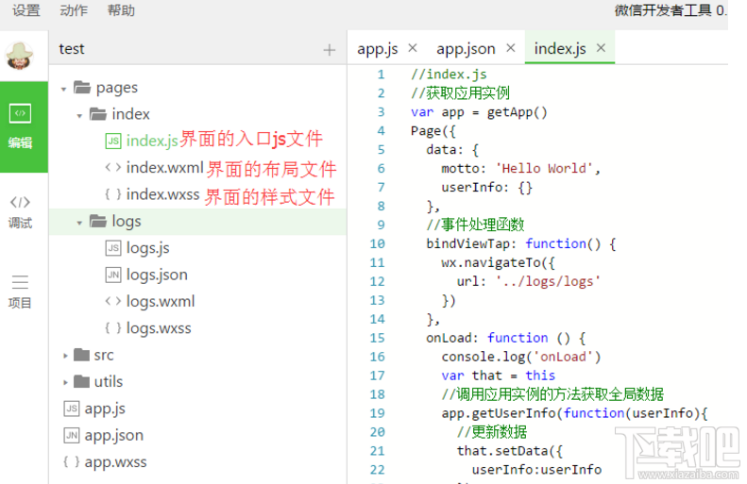Image resolution: width=747 pixels, height=484 pixels.
Task: Click the plus icon to add file
Action: (x=329, y=50)
